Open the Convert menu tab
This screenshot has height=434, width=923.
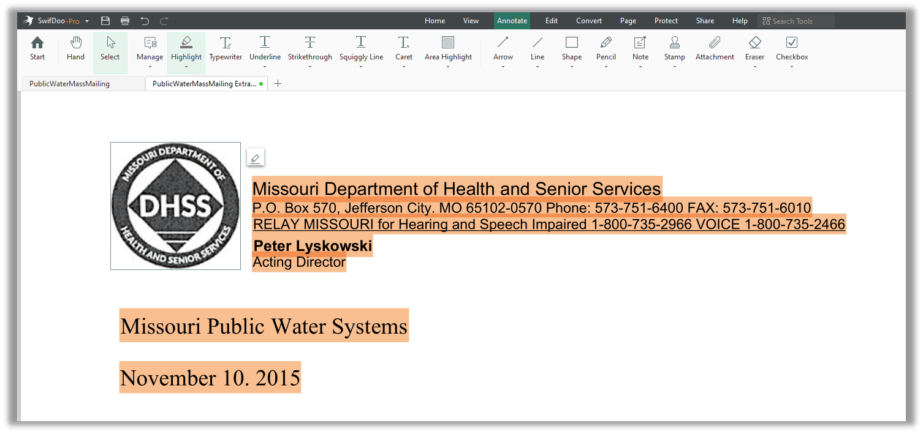pyautogui.click(x=589, y=21)
